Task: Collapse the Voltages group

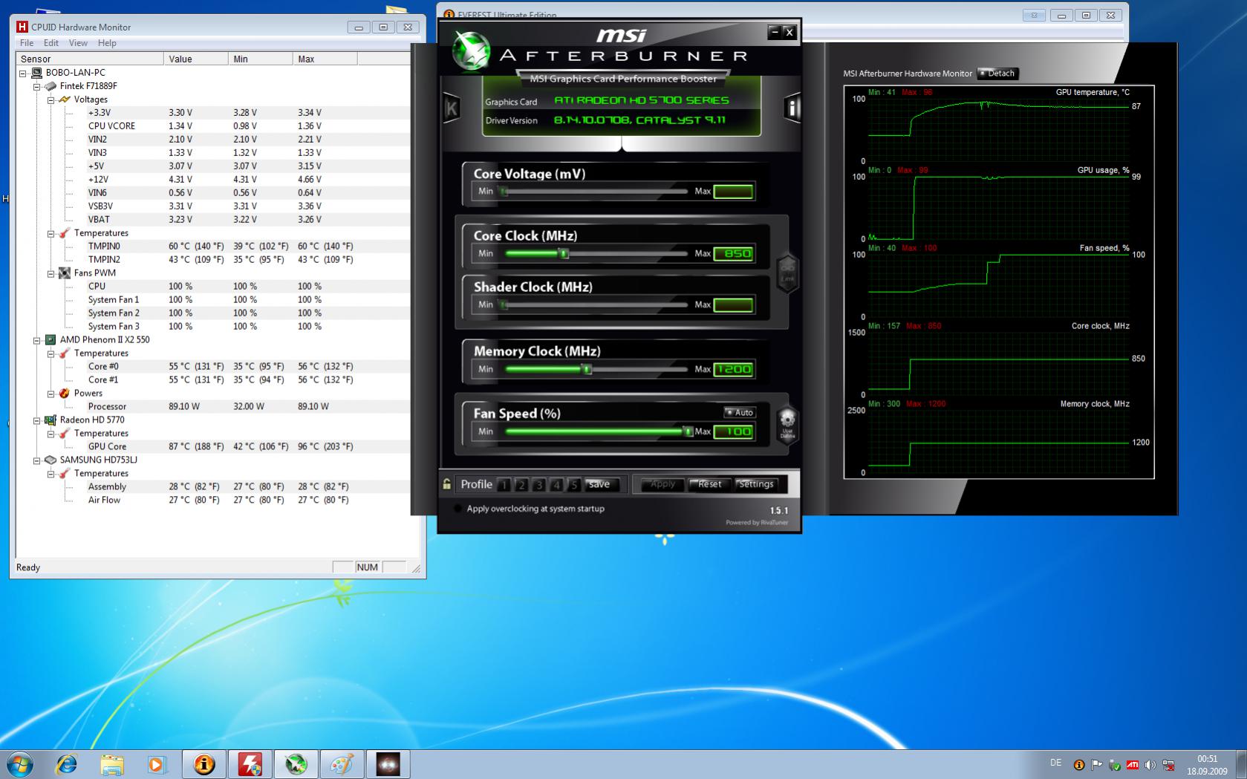Action: coord(51,100)
